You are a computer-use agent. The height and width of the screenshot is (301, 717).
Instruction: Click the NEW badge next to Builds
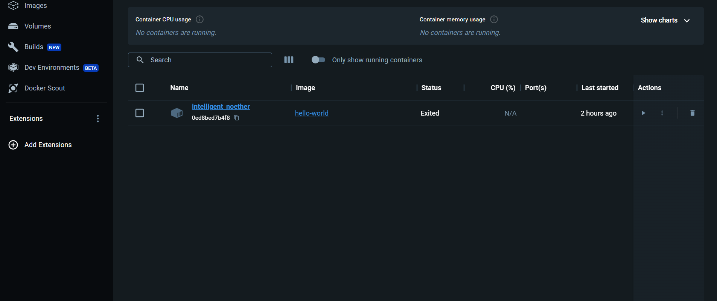pyautogui.click(x=54, y=47)
